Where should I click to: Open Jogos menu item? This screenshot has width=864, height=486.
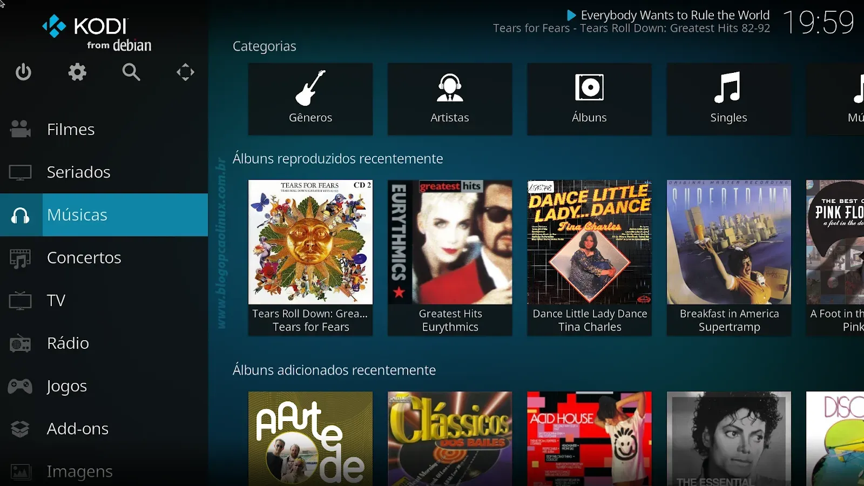(104, 386)
